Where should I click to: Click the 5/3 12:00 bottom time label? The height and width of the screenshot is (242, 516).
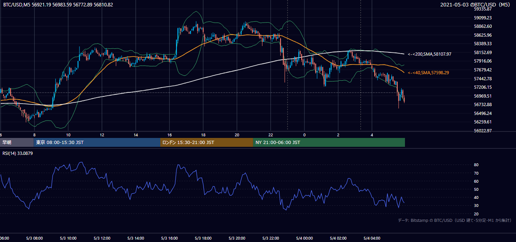coord(102,238)
